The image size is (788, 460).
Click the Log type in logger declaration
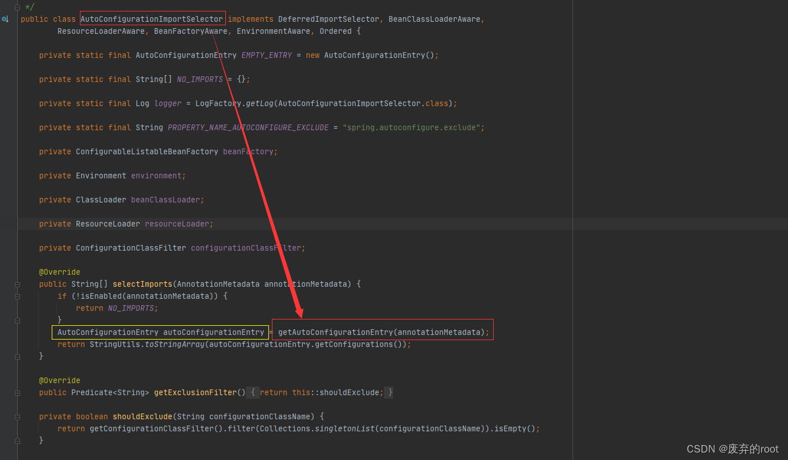[143, 103]
